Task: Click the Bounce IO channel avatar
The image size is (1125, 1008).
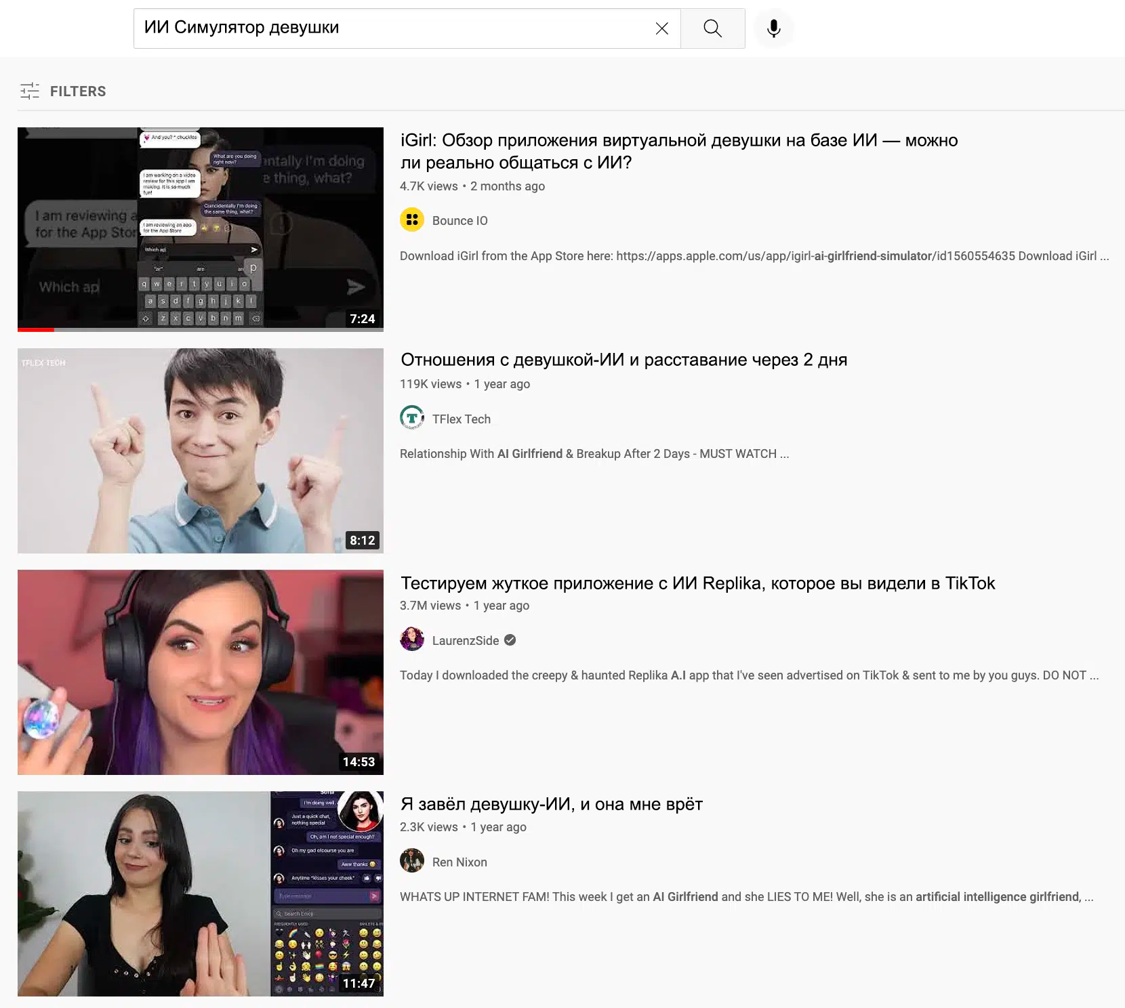Action: [x=411, y=220]
